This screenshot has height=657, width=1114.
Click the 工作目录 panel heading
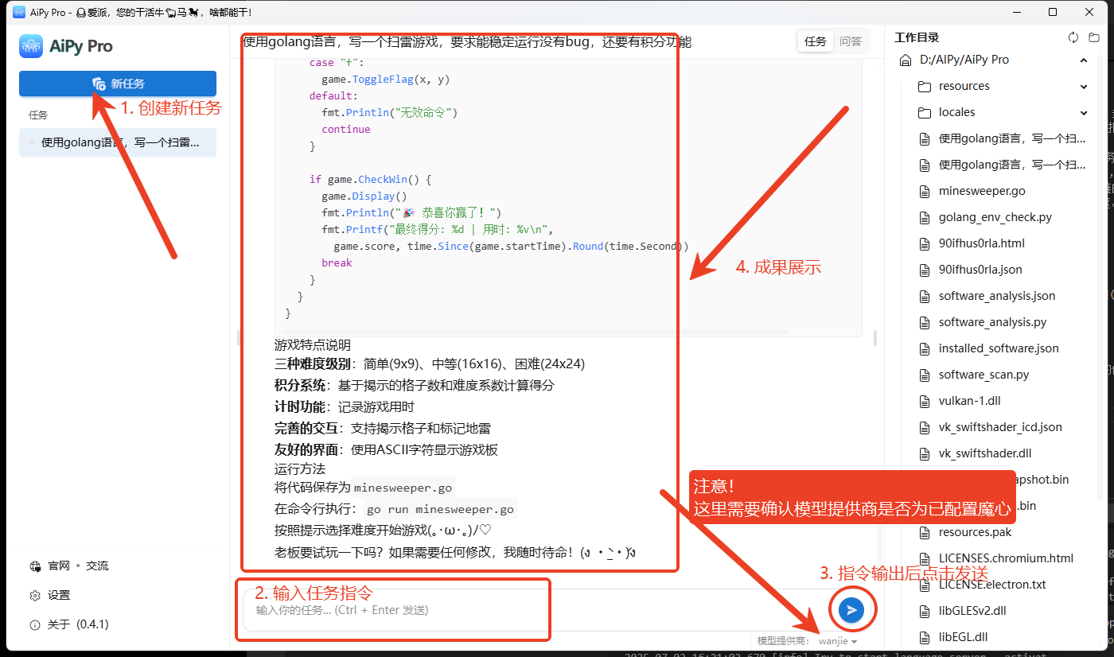pos(917,37)
